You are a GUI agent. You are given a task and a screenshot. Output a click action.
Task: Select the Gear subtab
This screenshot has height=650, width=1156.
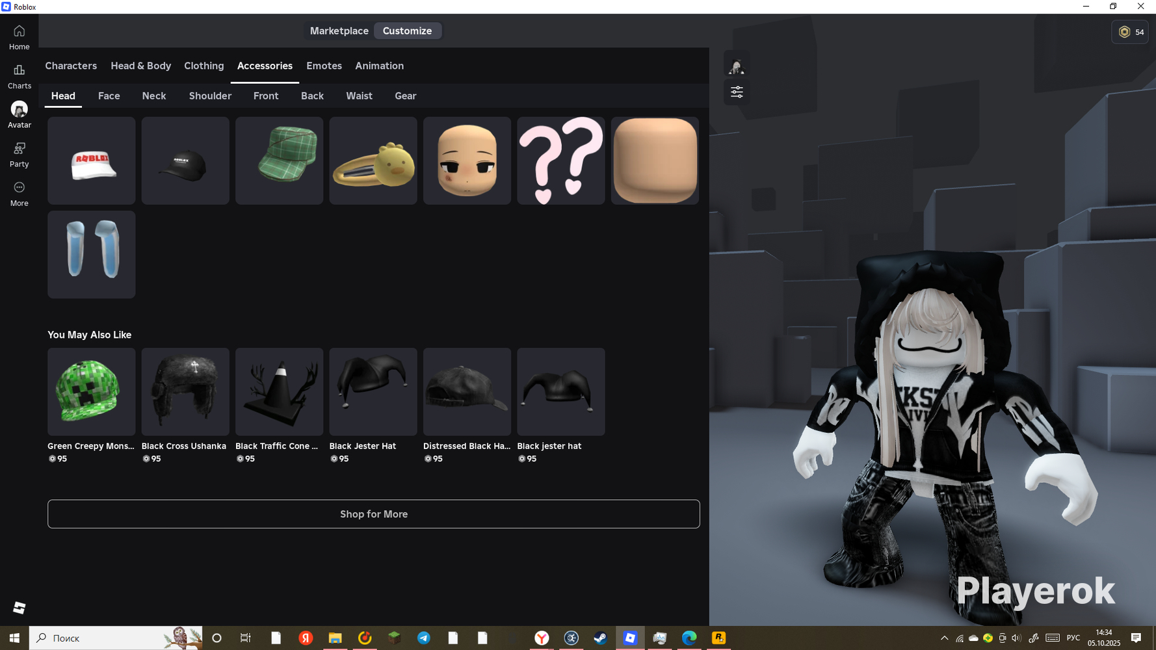point(405,96)
